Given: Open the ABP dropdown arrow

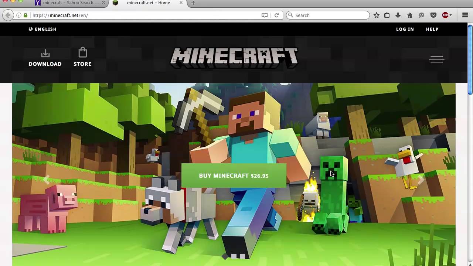Looking at the screenshot, I should coord(450,16).
